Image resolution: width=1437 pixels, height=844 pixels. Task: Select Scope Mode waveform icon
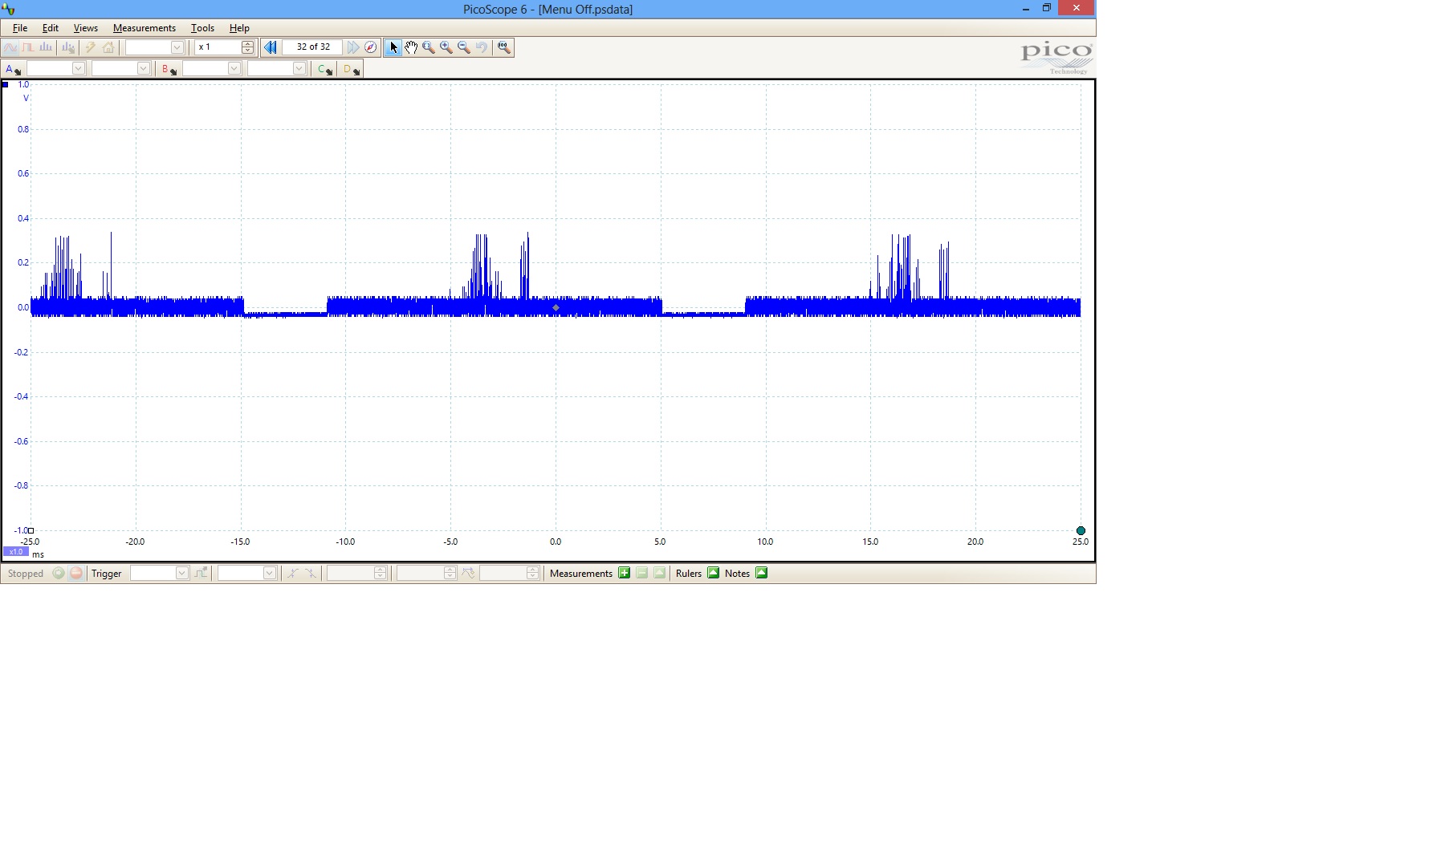10,47
